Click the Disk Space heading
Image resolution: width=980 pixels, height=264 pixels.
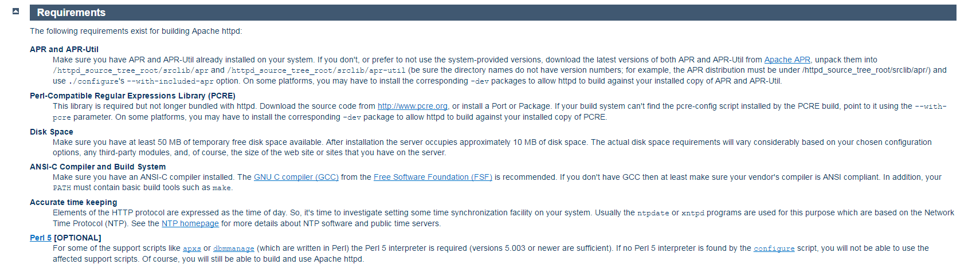[52, 132]
